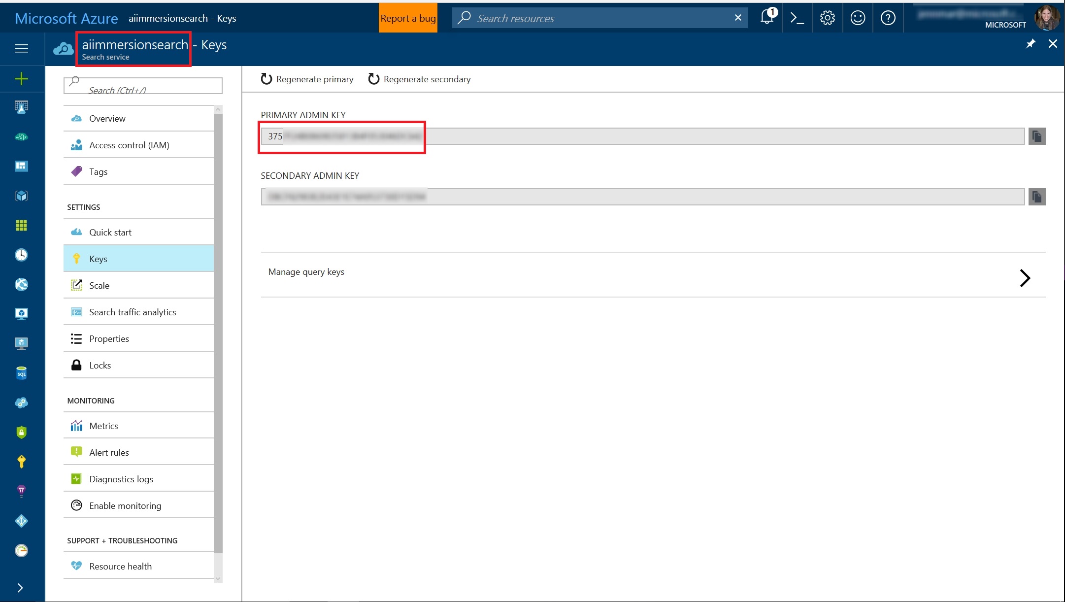Open the yellow key vault sidebar icon
The height and width of the screenshot is (602, 1065).
coord(21,462)
